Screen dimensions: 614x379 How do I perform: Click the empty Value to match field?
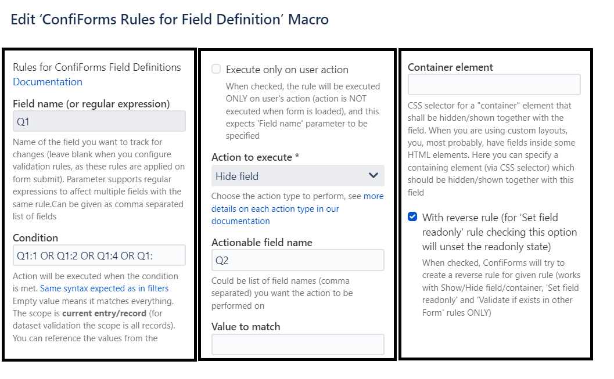(x=298, y=344)
